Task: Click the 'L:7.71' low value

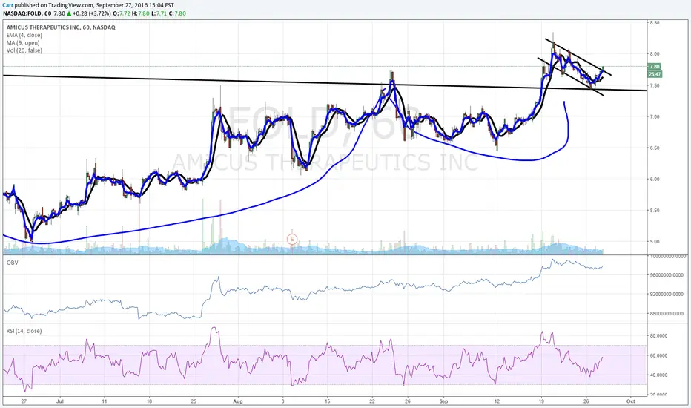Action: point(159,13)
